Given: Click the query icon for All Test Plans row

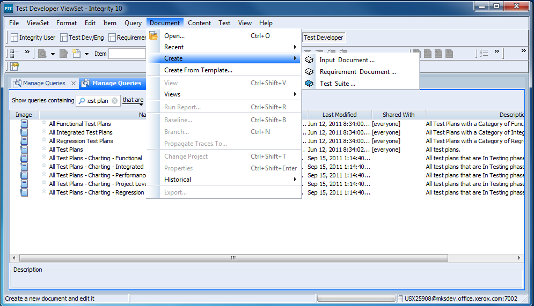Looking at the screenshot, I should (x=24, y=150).
